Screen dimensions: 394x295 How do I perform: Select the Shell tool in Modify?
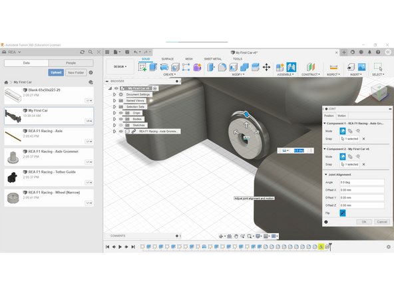[x=234, y=67]
